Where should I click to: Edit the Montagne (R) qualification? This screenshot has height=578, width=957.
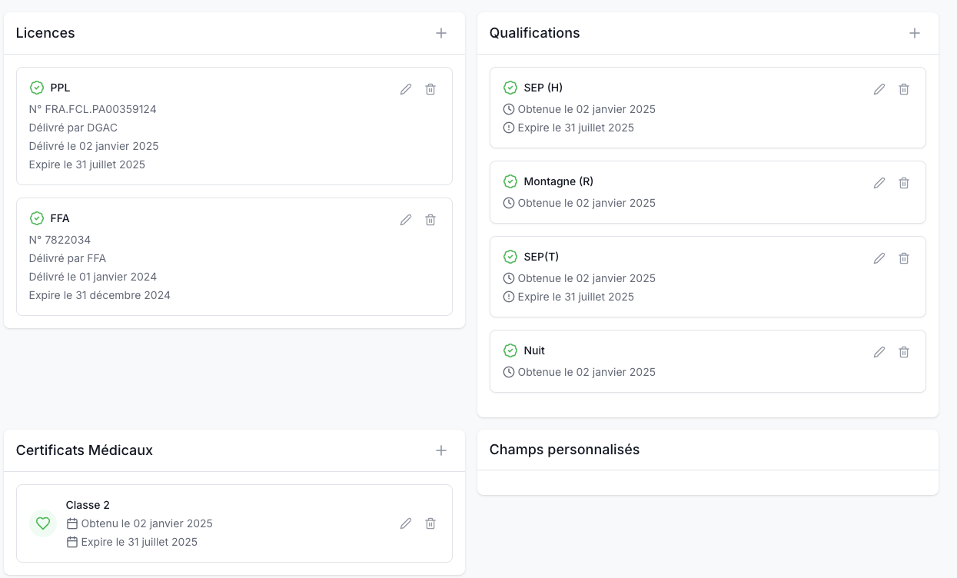(x=879, y=183)
